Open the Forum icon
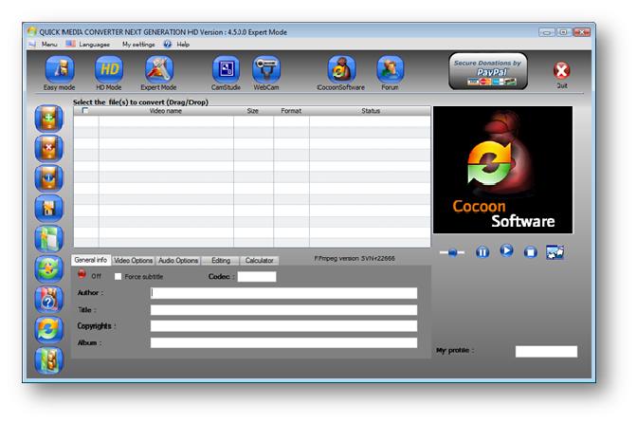 coord(390,69)
